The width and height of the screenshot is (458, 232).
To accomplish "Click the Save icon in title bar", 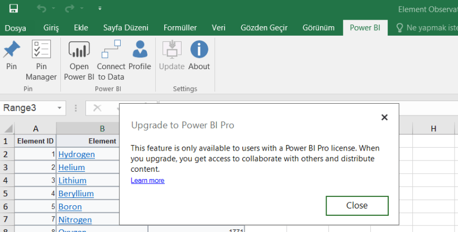I will pos(13,8).
